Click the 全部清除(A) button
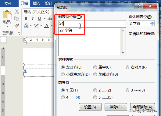 142,107
